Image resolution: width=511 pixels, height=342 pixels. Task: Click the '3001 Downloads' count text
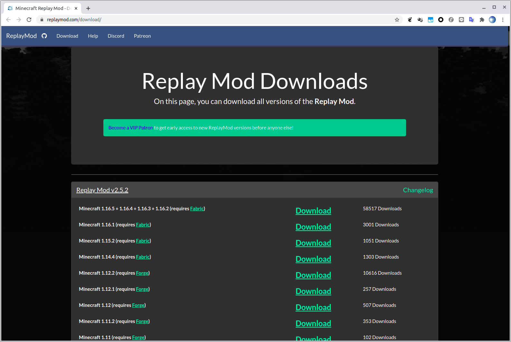[x=381, y=225]
